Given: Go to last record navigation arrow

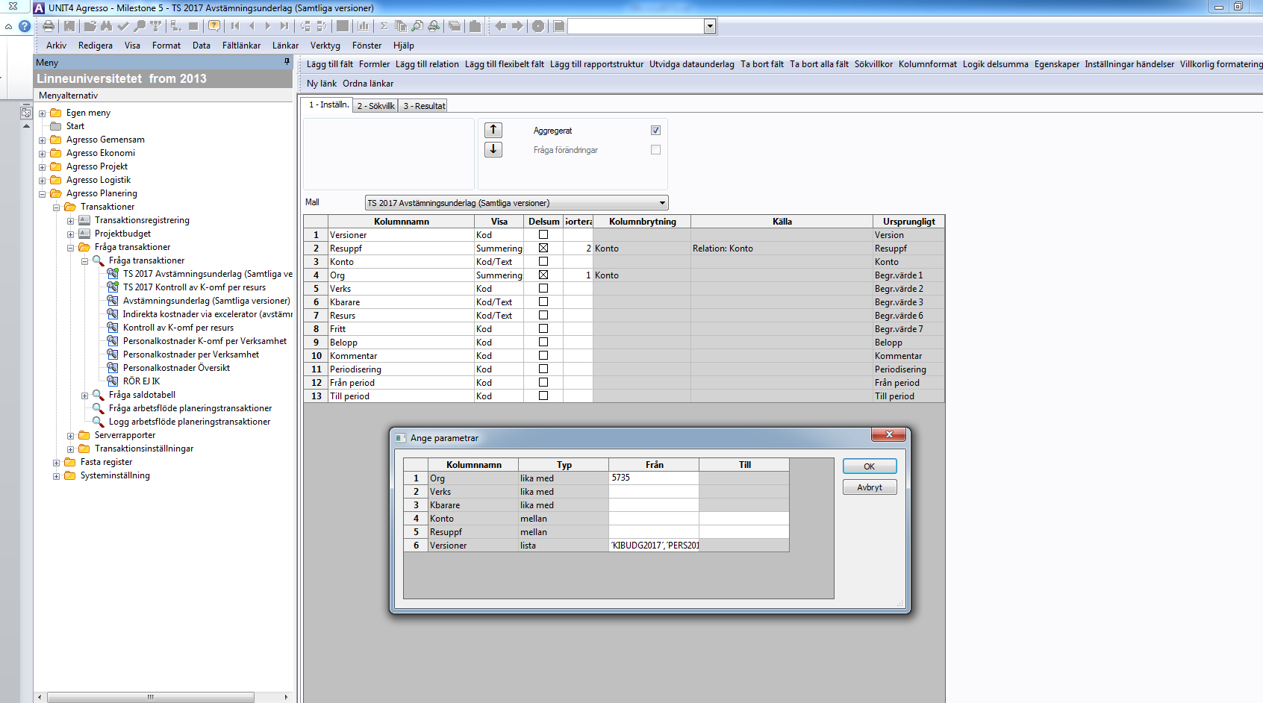Looking at the screenshot, I should click(x=284, y=26).
